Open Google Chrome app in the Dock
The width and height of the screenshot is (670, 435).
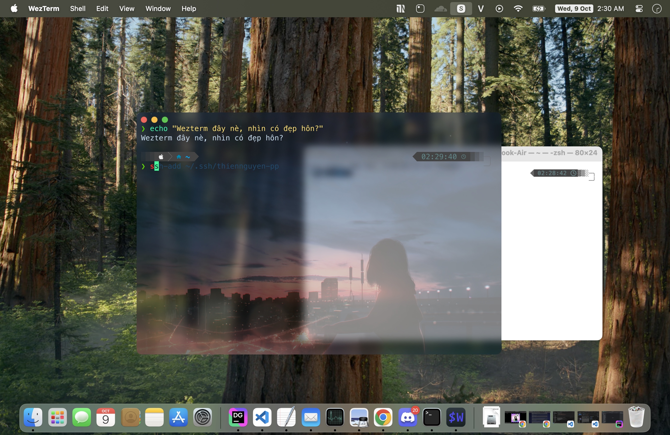click(383, 417)
